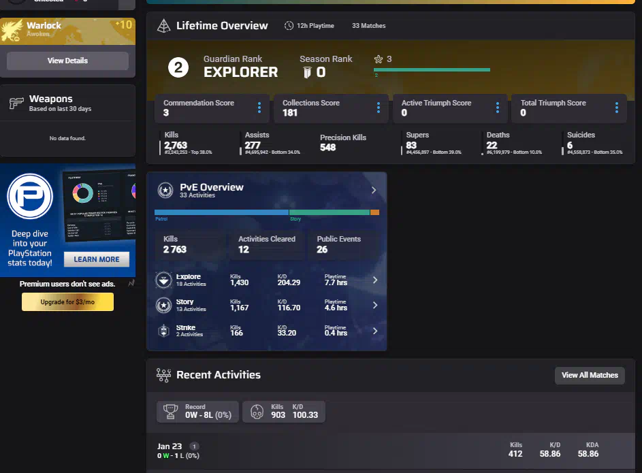Viewport: 642px width, 473px height.
Task: Open Total Triumph Score three-dot menu
Action: pyautogui.click(x=617, y=108)
